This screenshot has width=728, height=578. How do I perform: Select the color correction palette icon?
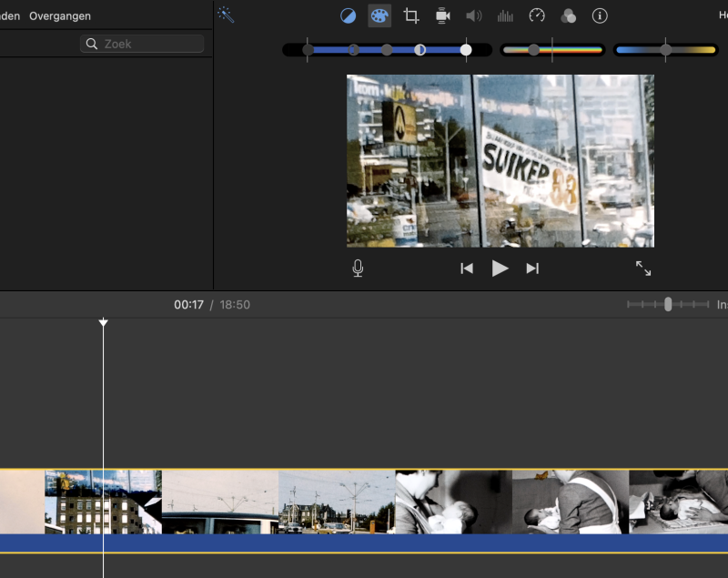point(379,15)
